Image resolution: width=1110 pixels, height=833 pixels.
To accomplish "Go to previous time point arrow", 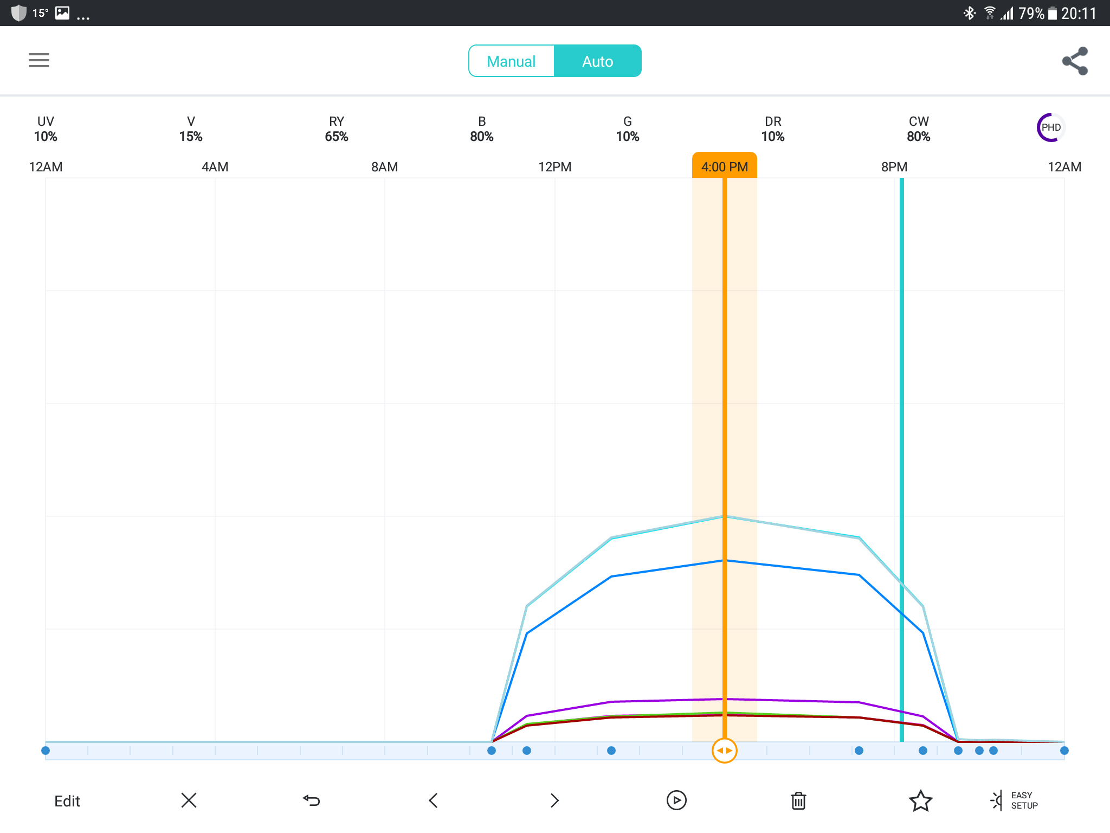I will click(433, 800).
